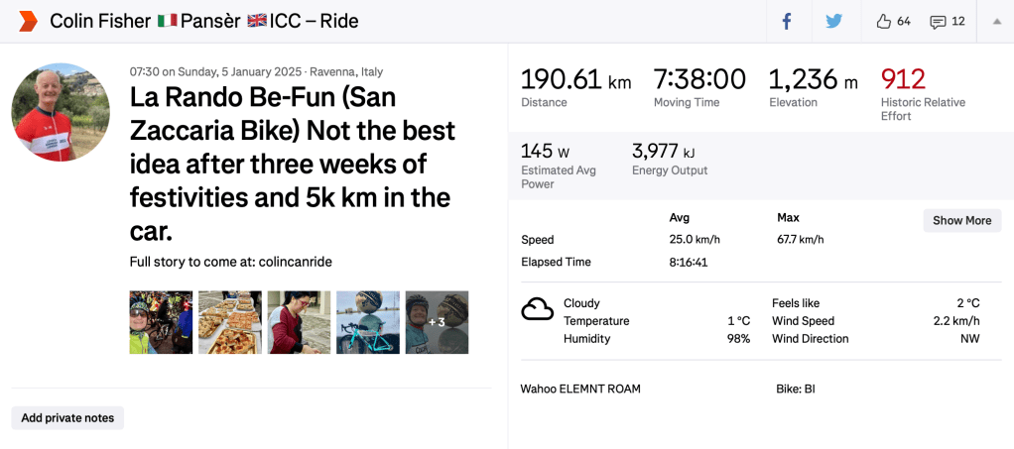The width and height of the screenshot is (1014, 449).
Task: Open the food table photo thumbnail
Action: pos(230,322)
